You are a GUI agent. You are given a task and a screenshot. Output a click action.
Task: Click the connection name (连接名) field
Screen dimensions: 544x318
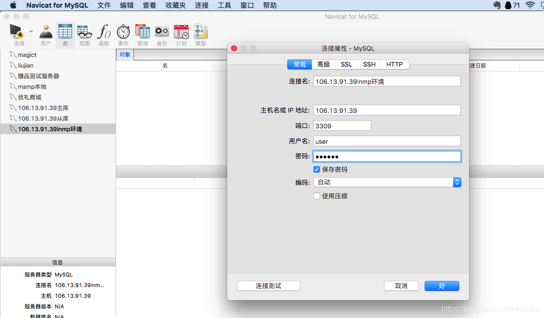pos(387,82)
